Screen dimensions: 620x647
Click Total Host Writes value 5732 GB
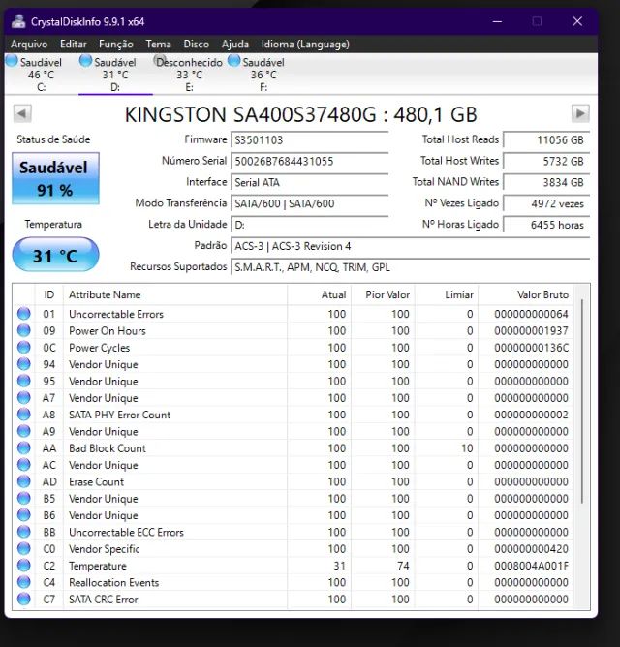point(546,162)
